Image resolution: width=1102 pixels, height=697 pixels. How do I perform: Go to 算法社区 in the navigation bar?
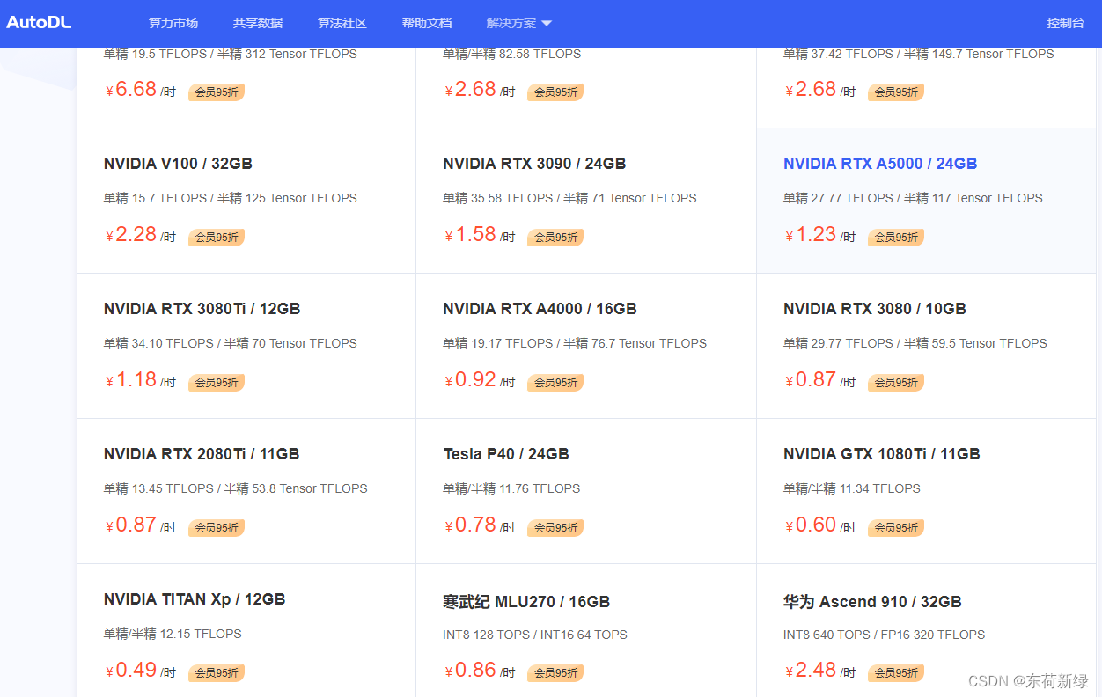(342, 23)
